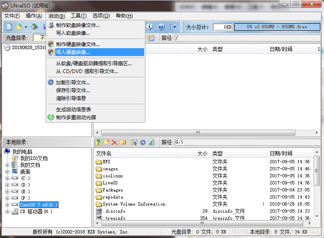Expand the 我的文档 tree node

pos(7,165)
